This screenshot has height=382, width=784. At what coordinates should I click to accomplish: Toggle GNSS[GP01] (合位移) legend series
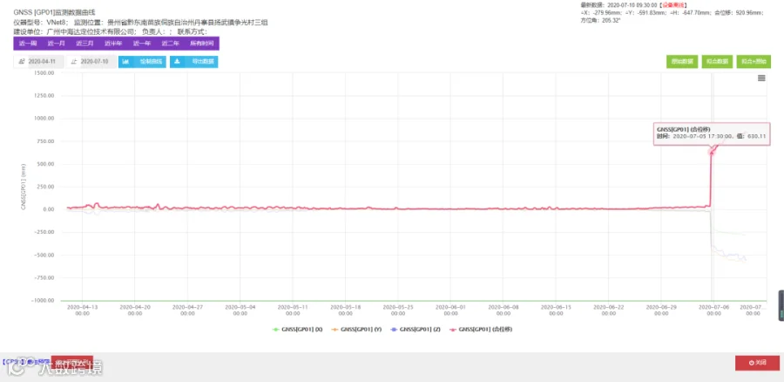pyautogui.click(x=481, y=330)
